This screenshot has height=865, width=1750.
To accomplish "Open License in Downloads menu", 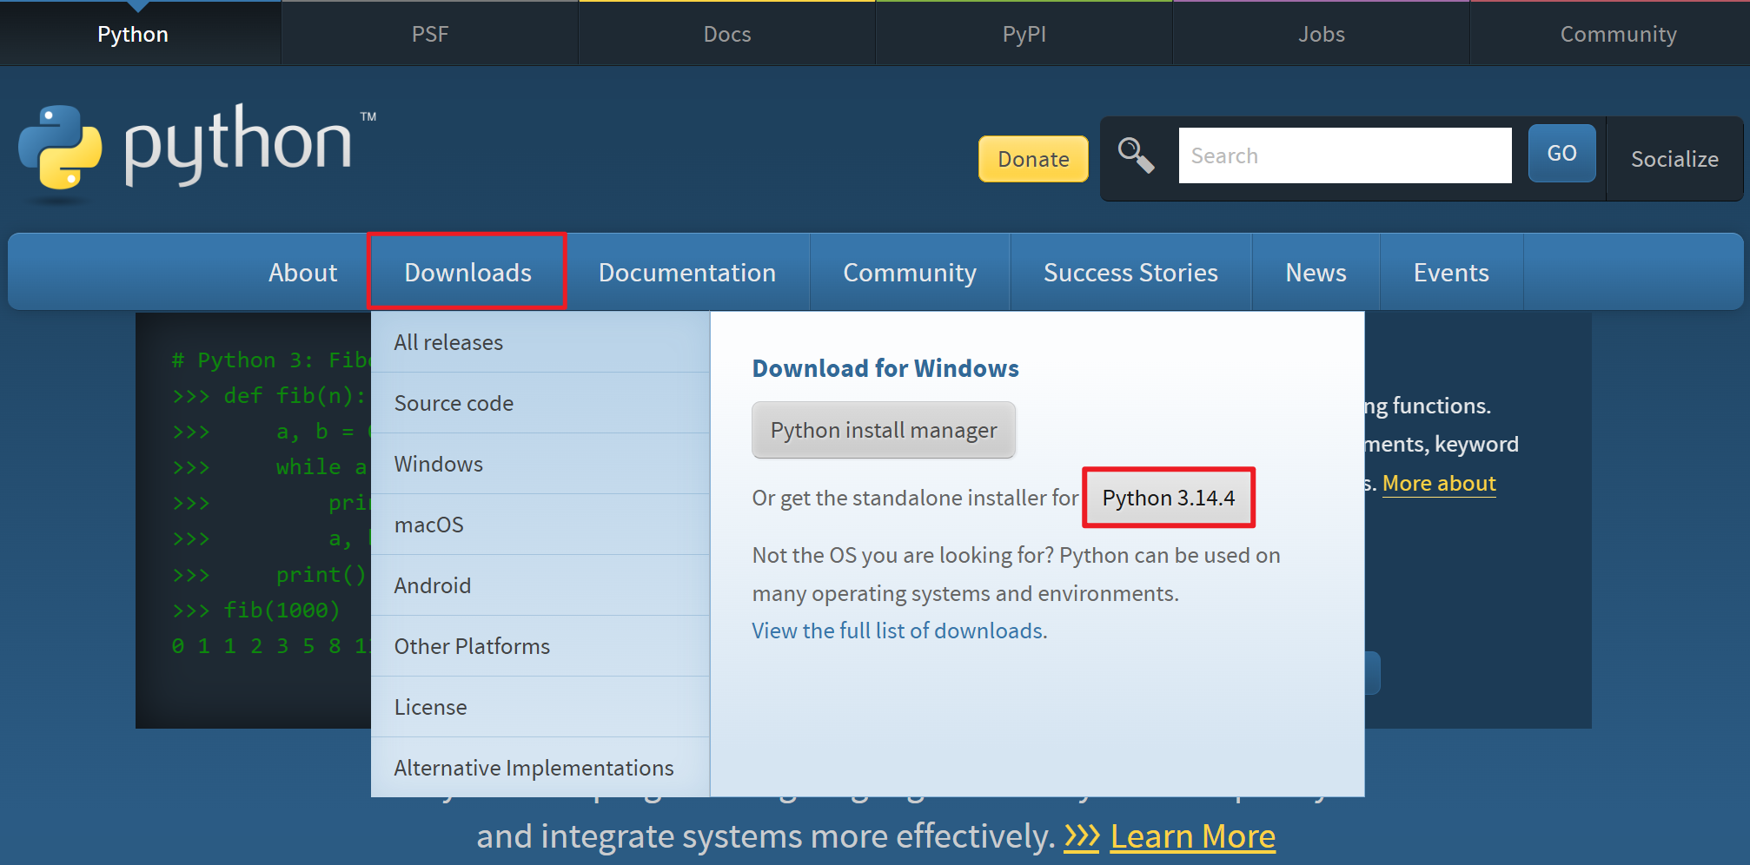I will click(x=540, y=707).
